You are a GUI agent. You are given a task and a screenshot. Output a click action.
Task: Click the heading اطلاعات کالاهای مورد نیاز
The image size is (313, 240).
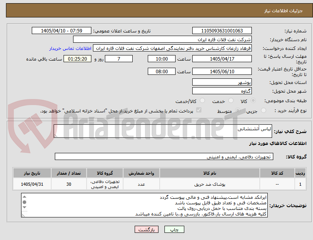tap(278, 143)
